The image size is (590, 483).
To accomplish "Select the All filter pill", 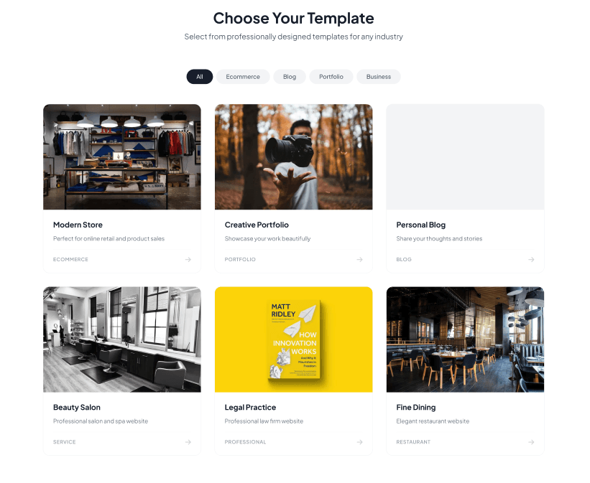I will 200,77.
